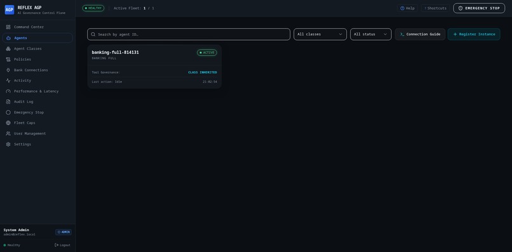512x252 pixels.
Task: Click Last action: Idle text
Action: pyautogui.click(x=107, y=82)
